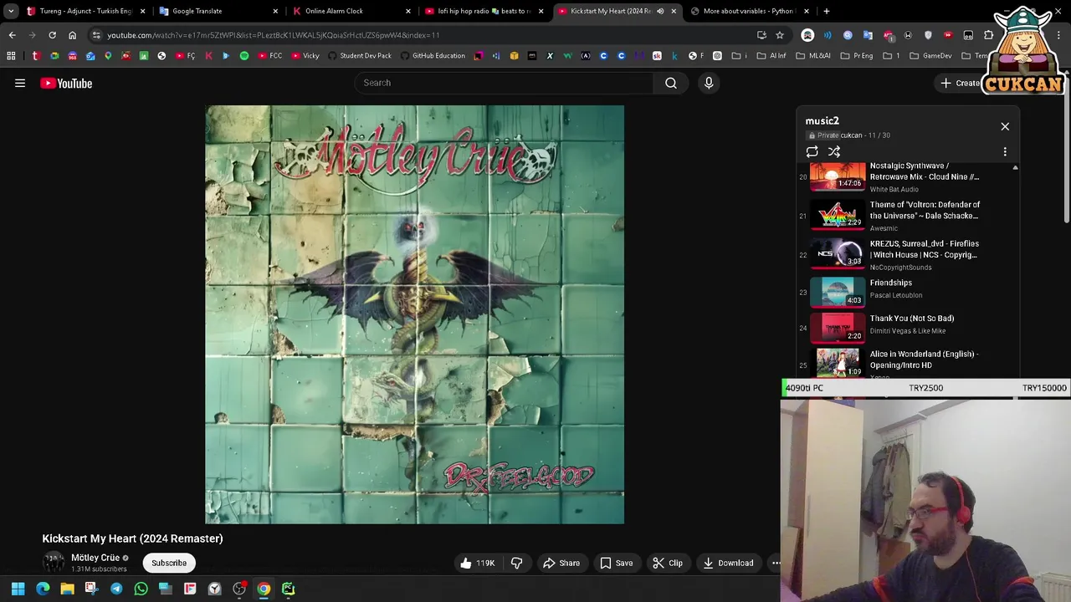Share the Kickstart My Heart video
This screenshot has width=1071, height=602.
561,563
